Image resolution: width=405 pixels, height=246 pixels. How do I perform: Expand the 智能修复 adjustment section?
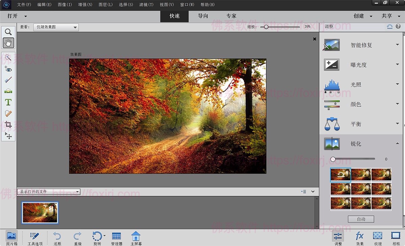point(397,45)
